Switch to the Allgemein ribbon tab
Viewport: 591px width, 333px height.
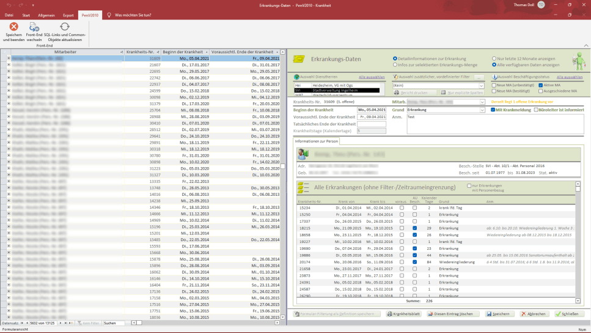point(46,14)
